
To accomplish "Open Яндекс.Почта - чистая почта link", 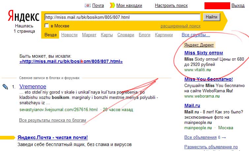I will (52, 137).
